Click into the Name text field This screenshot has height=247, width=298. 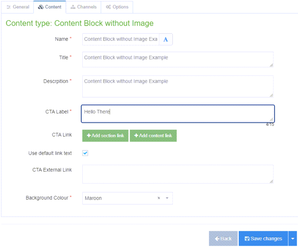click(x=121, y=39)
